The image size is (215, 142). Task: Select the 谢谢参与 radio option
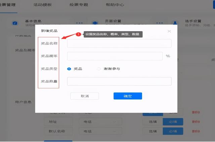[99, 69]
